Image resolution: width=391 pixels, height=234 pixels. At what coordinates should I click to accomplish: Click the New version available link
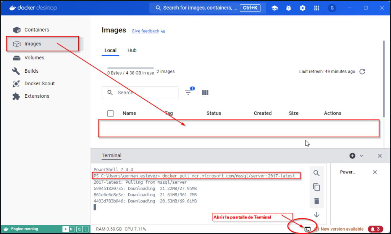click(342, 229)
